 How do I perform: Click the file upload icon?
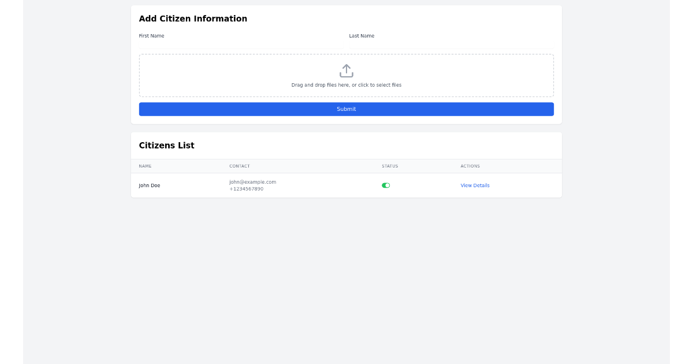click(346, 70)
